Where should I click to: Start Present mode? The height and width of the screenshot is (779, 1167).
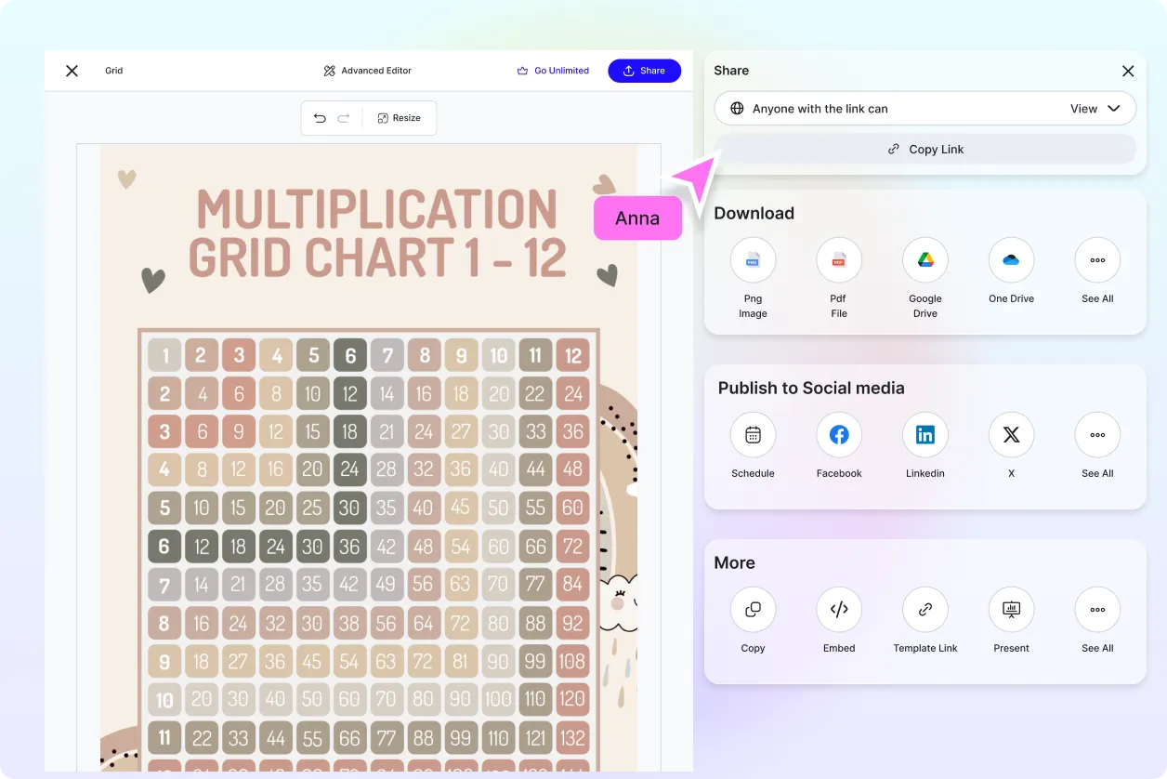(x=1011, y=610)
